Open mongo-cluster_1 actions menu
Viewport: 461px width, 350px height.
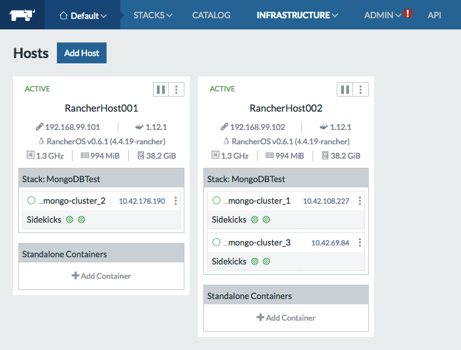pos(360,201)
